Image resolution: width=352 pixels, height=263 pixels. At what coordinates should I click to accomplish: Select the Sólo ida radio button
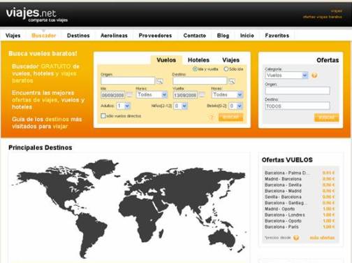226,69
